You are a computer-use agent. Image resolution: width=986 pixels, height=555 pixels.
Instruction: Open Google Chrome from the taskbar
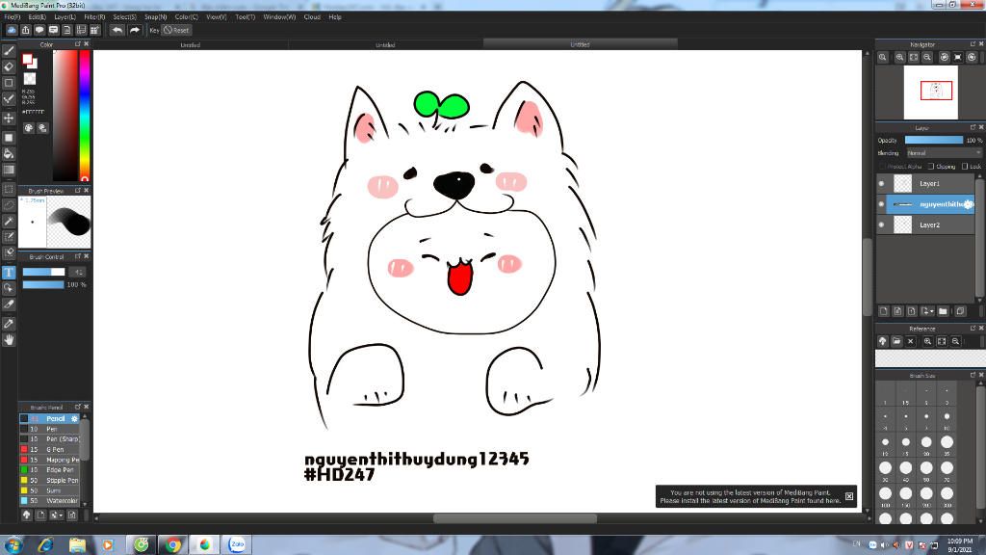point(173,544)
